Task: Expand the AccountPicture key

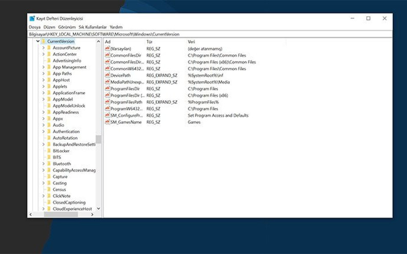Action: click(x=43, y=48)
